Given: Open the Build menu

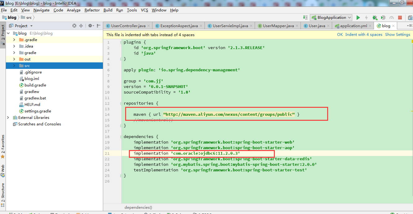Looking at the screenshot, I should click(x=108, y=10).
